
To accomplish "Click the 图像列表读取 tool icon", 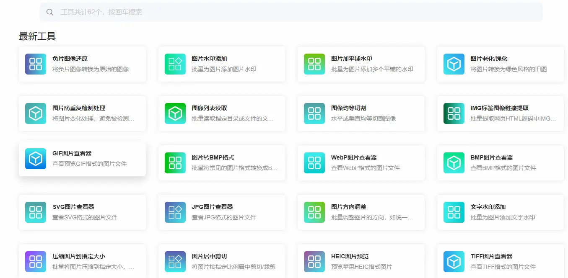I will click(x=175, y=113).
